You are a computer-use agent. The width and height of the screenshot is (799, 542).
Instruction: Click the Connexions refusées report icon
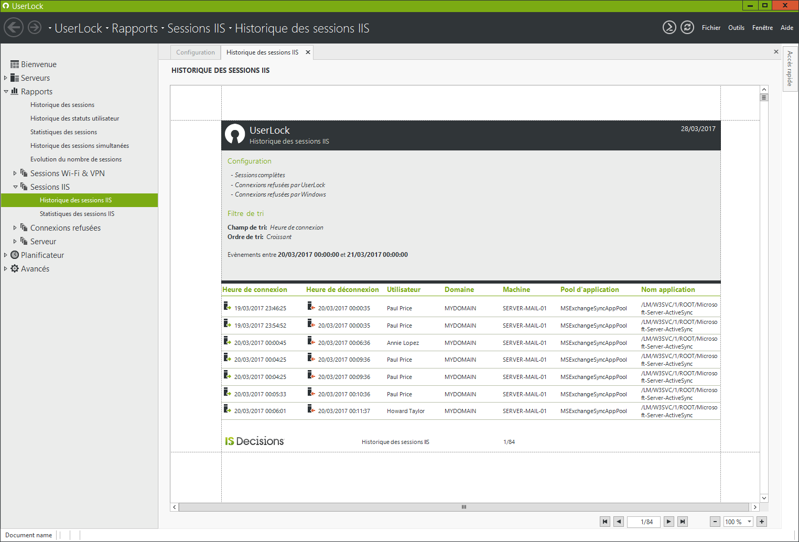pyautogui.click(x=24, y=227)
